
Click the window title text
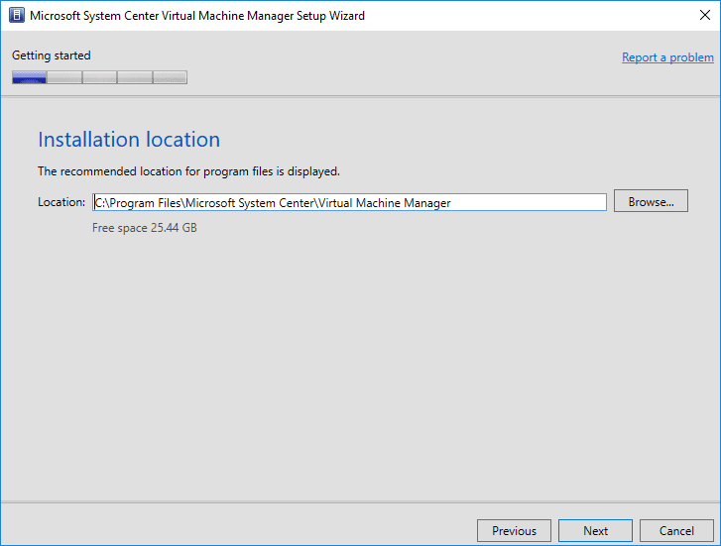[197, 16]
